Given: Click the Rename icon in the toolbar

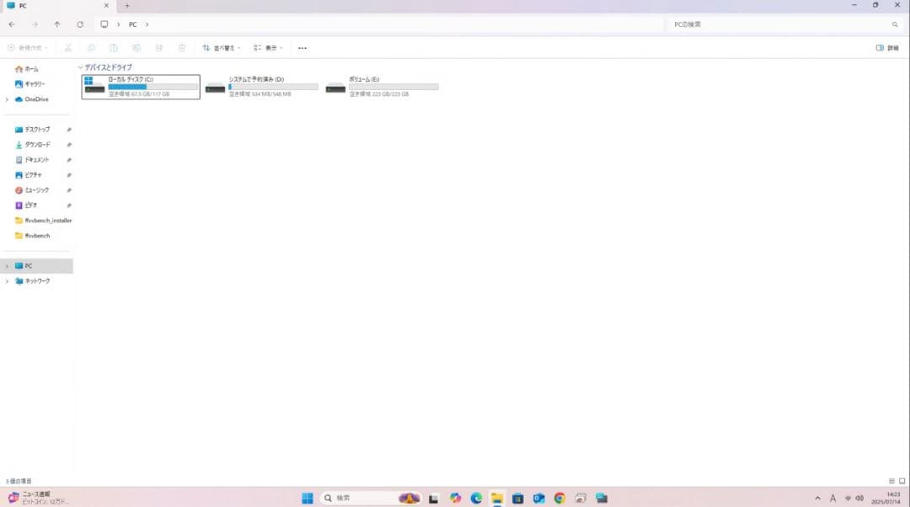Looking at the screenshot, I should coord(137,48).
